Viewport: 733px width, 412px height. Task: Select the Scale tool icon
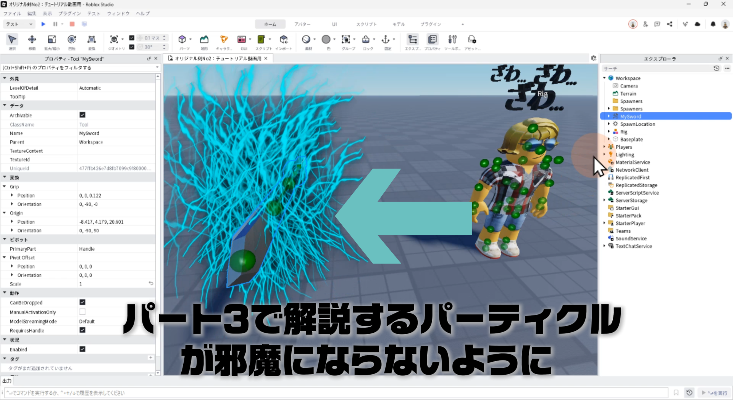[x=52, y=40]
